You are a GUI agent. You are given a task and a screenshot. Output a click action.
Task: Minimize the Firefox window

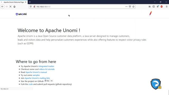click(x=155, y=2)
